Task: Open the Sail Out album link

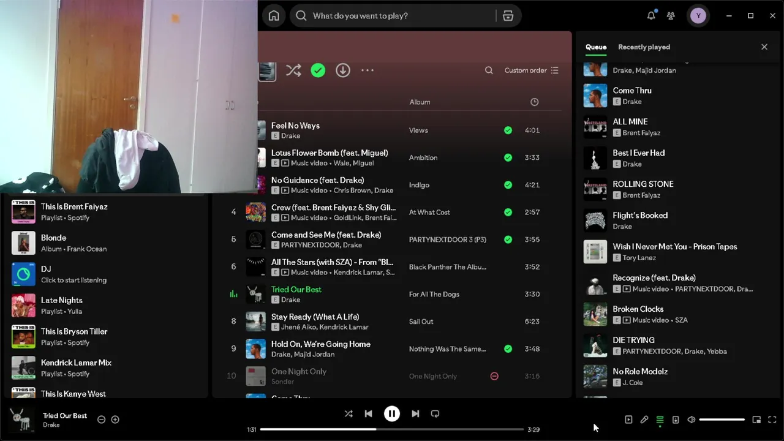Action: point(421,322)
